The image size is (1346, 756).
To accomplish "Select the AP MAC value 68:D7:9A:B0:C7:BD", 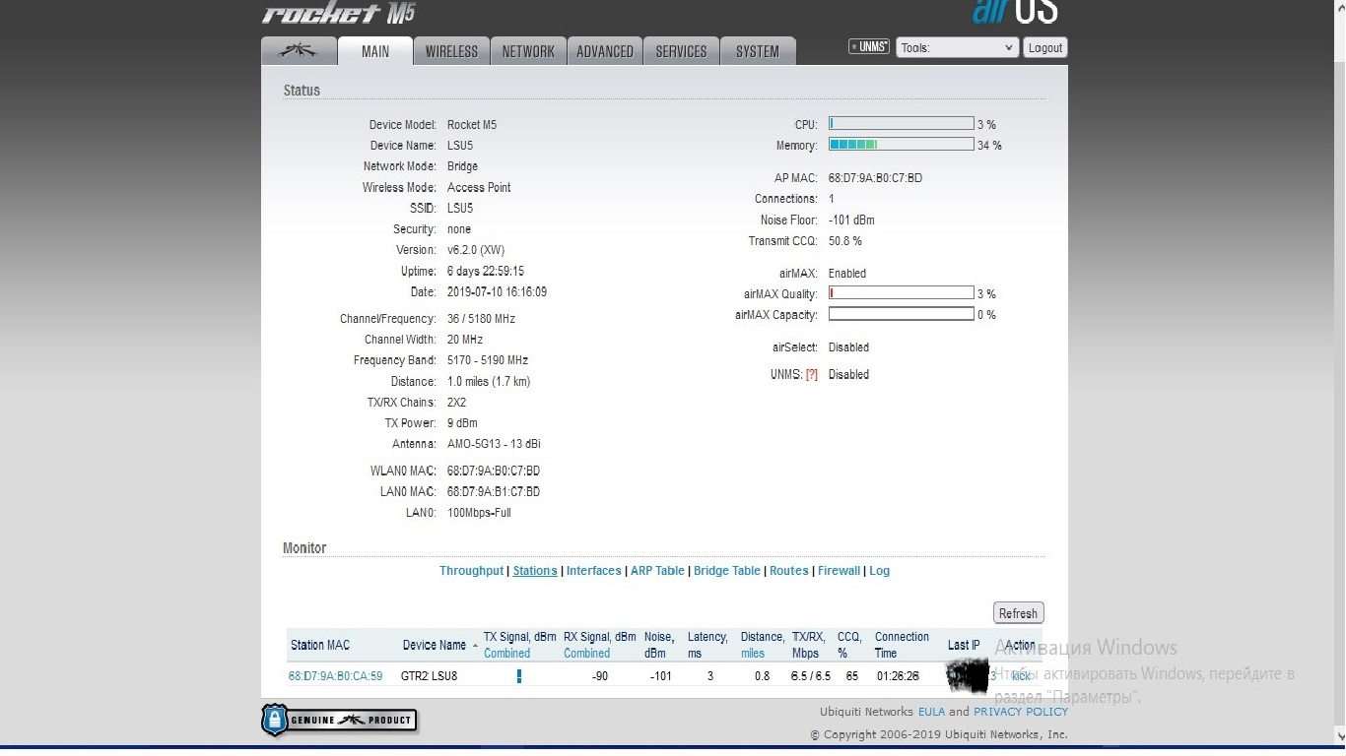I will 875,178.
